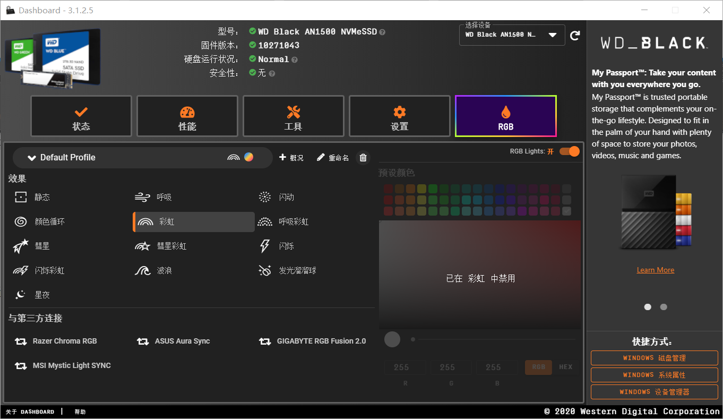This screenshot has height=419, width=723.
Task: Open WINDOWS 设备管理器 shortcut
Action: pyautogui.click(x=655, y=392)
